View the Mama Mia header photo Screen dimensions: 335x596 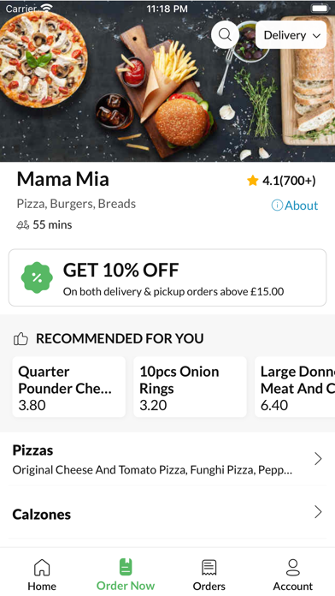click(167, 81)
